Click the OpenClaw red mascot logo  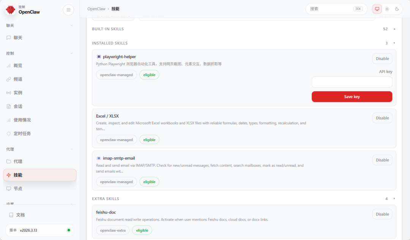point(11,9)
